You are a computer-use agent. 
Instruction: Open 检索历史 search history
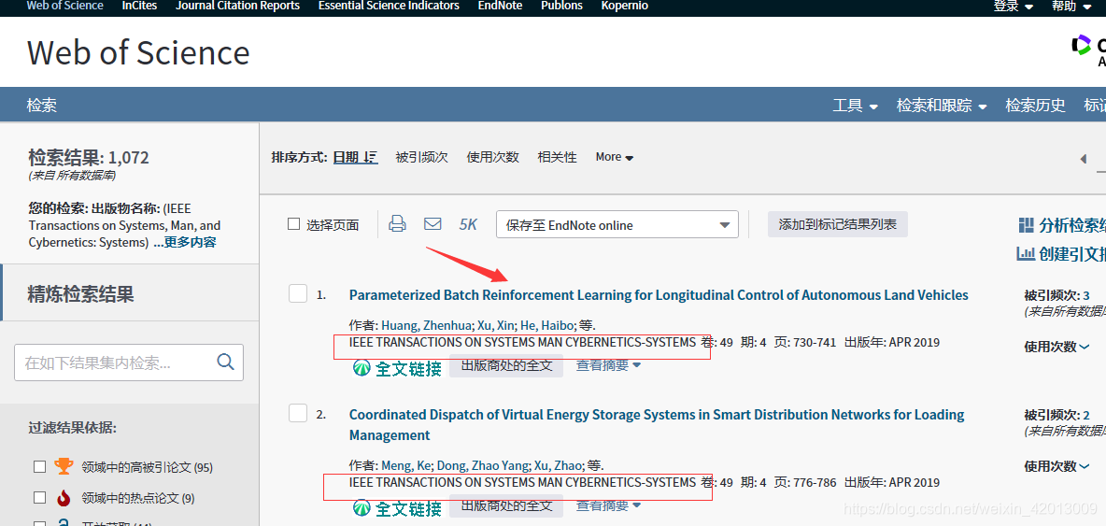coord(1035,106)
